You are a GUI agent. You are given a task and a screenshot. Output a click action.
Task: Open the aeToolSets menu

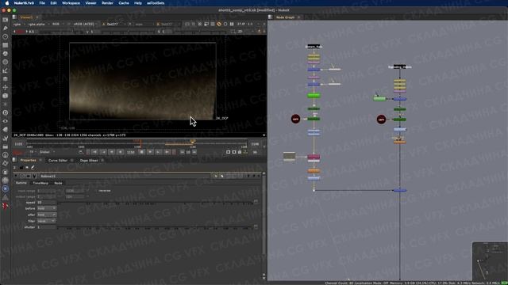156,3
